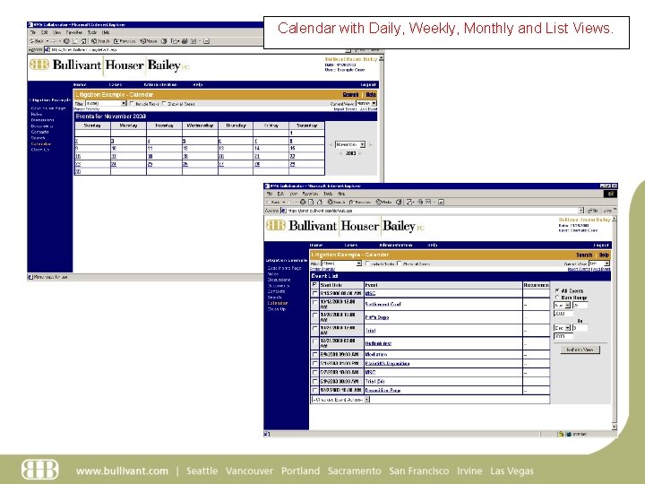The width and height of the screenshot is (645, 484).
Task: Open File menu in Event List browser
Action: [270, 194]
